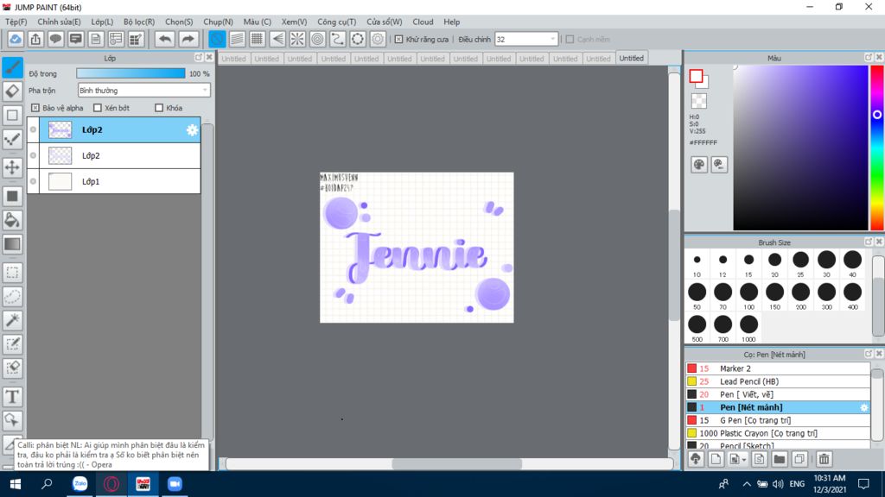Click the rainbow hue slider

(876, 148)
